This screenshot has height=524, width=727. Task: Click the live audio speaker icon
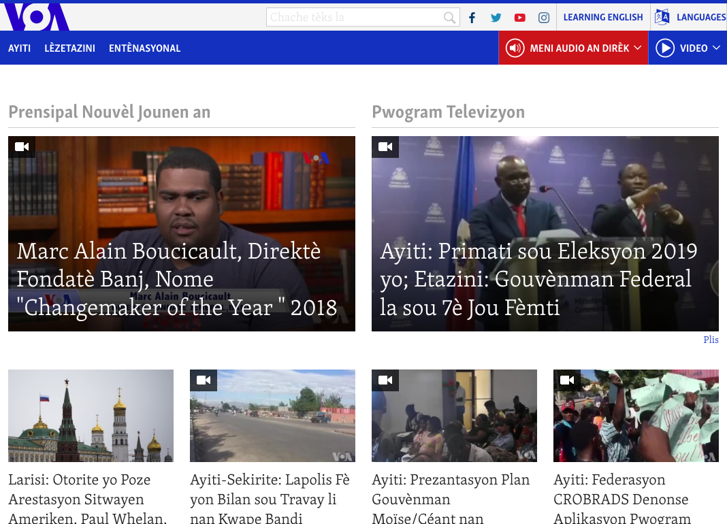click(515, 48)
